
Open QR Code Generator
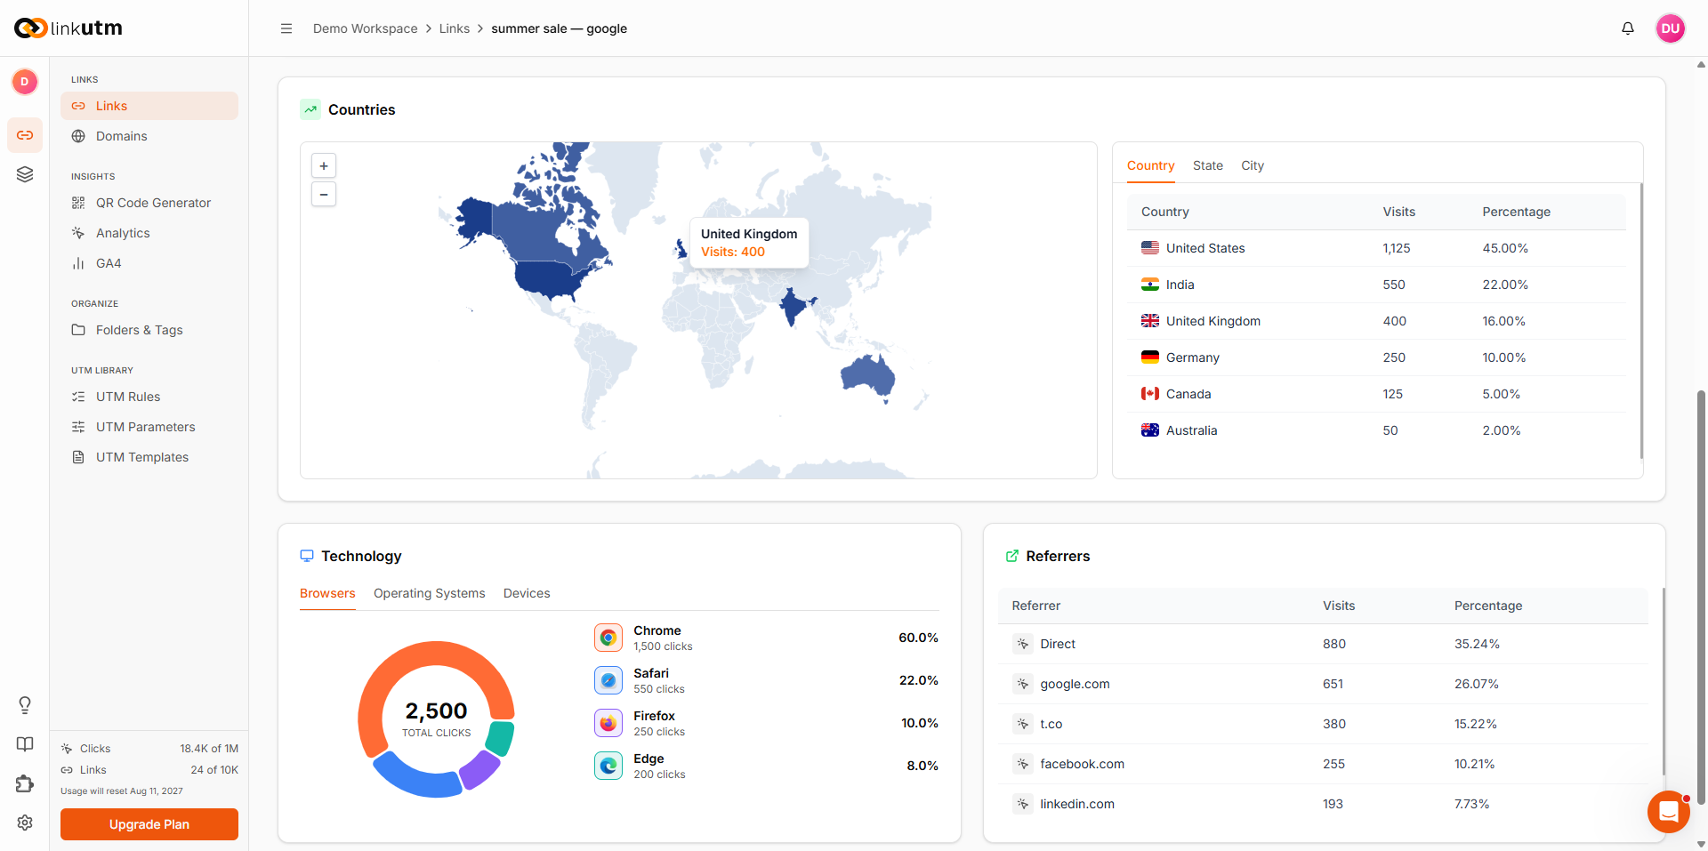pyautogui.click(x=149, y=203)
